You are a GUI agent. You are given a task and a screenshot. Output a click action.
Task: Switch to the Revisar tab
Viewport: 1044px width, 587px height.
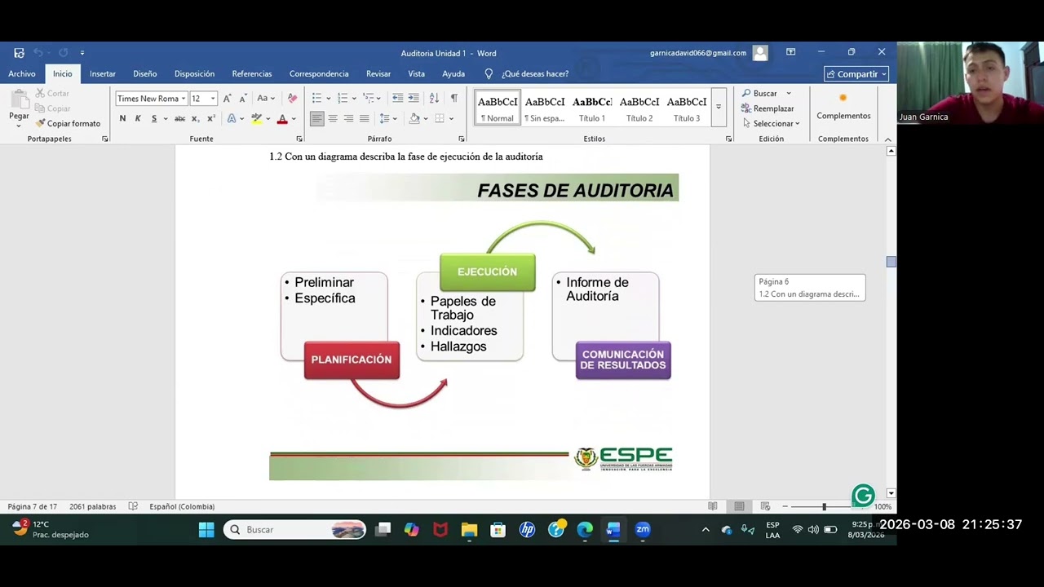tap(378, 74)
